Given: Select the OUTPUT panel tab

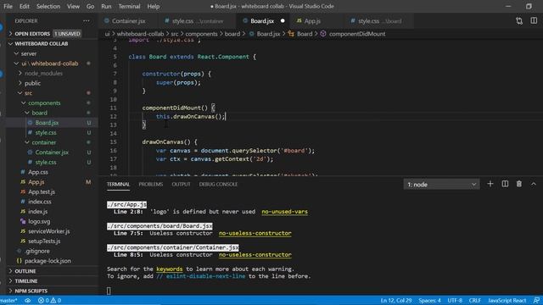Looking at the screenshot, I should pyautogui.click(x=181, y=185).
